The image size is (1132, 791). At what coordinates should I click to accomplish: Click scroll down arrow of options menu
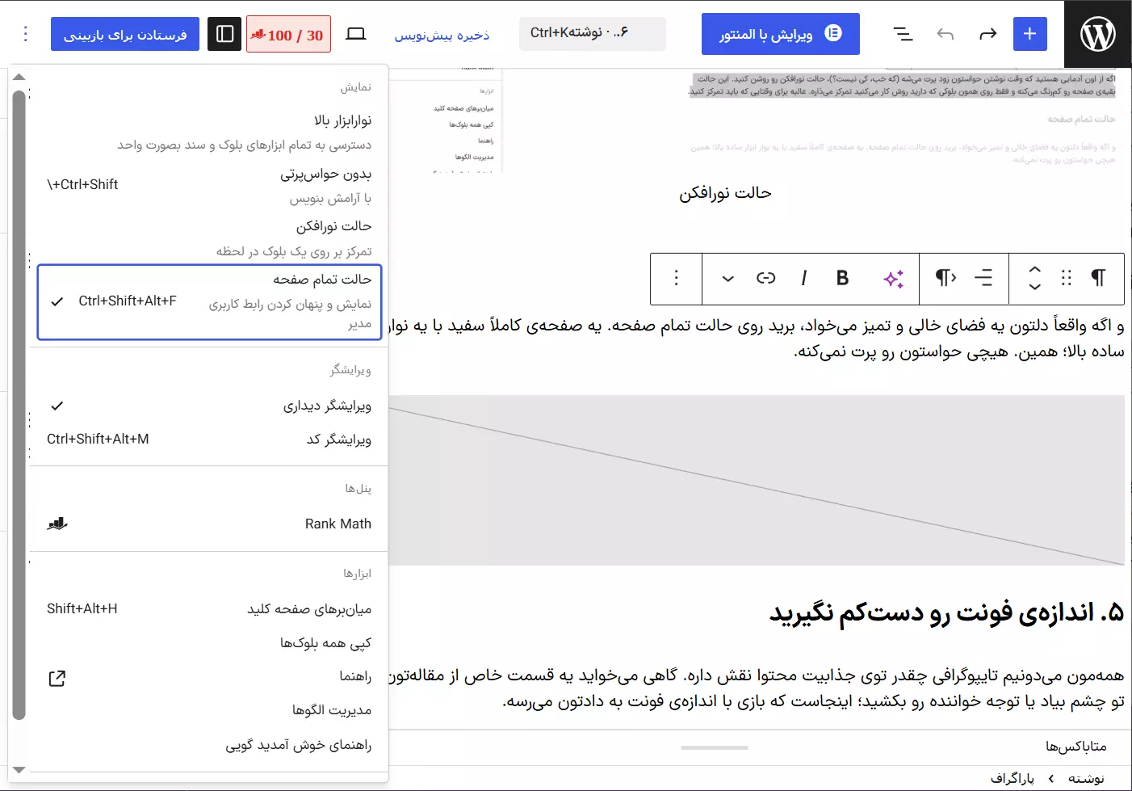[x=19, y=770]
